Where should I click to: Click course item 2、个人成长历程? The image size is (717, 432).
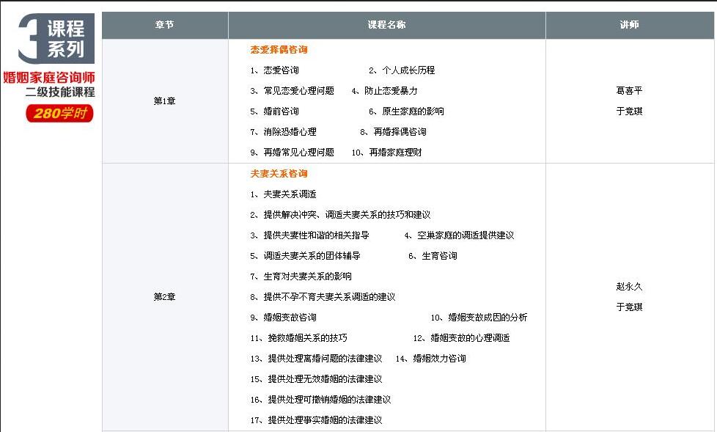pos(402,70)
